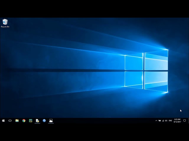Image resolution: width=189 pixels, height=141 pixels.
Task: Click the Show Desktop strip at taskbar end
Action: [x=188, y=121]
